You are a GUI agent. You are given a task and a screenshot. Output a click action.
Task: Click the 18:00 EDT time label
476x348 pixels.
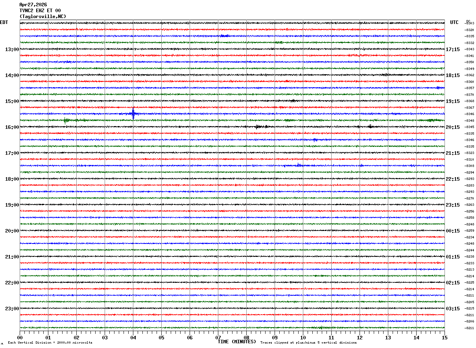[x=12, y=179]
